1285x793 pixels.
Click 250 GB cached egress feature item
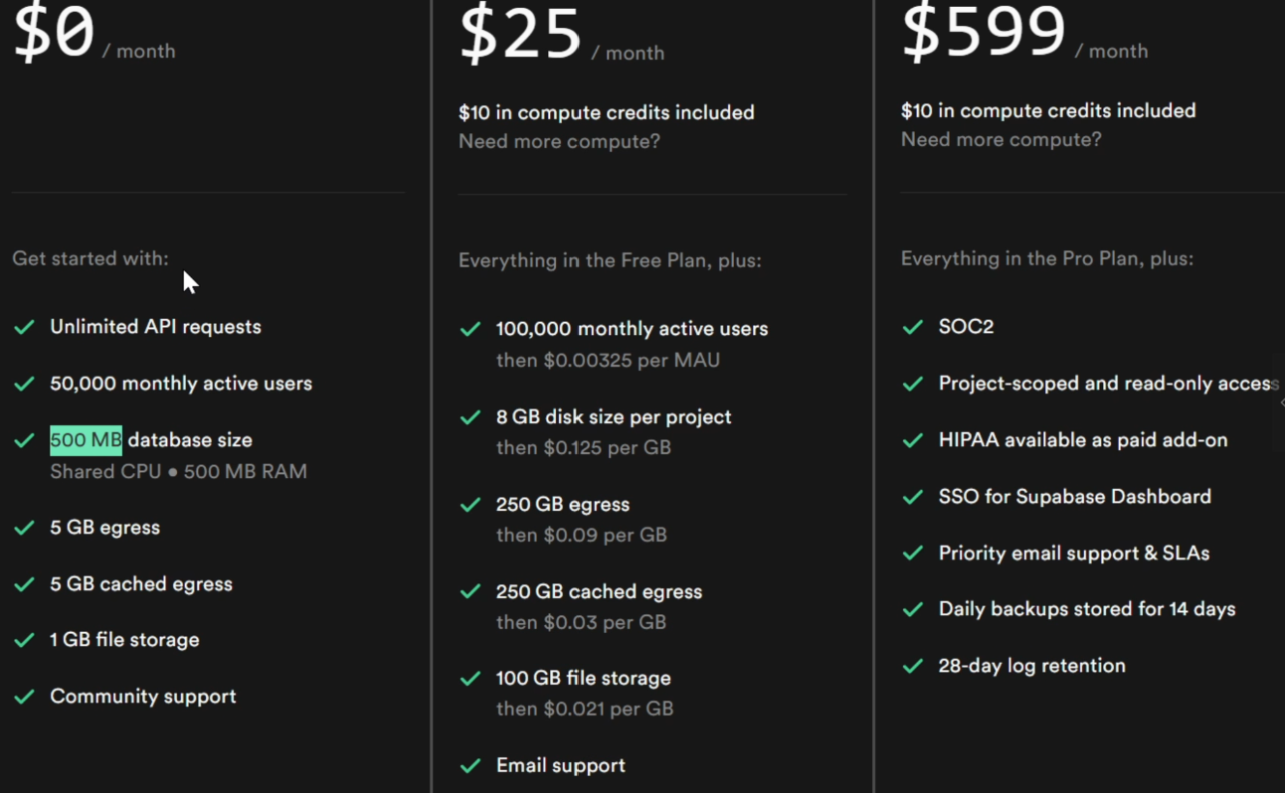599,591
